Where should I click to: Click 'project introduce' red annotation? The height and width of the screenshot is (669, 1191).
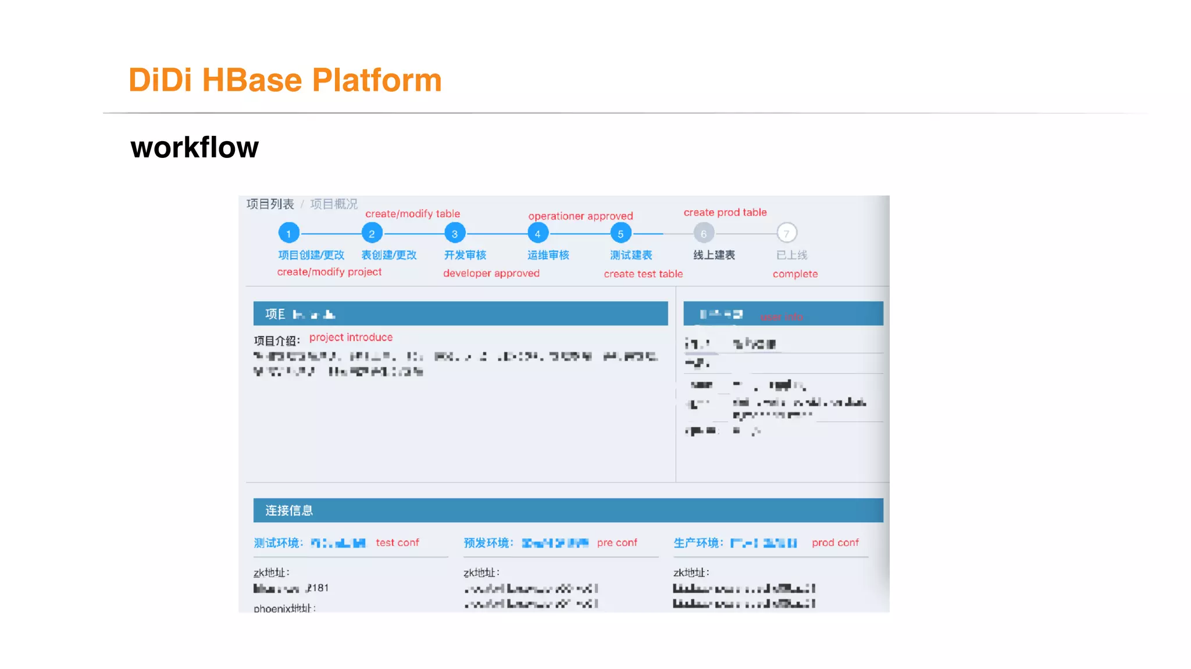(x=351, y=337)
